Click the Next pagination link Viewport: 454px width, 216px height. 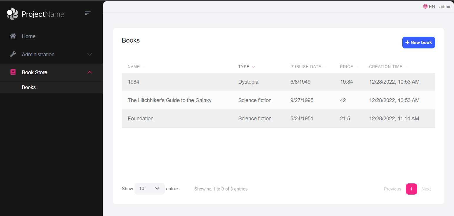426,189
